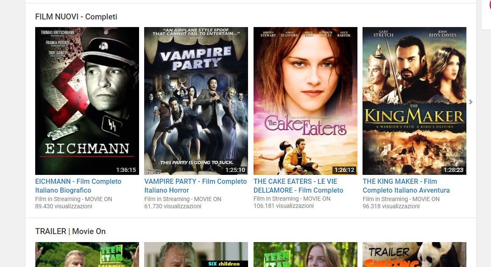The width and height of the screenshot is (491, 267).
Task: Open the 'SIX children' trailer thumbnail
Action: 196,254
